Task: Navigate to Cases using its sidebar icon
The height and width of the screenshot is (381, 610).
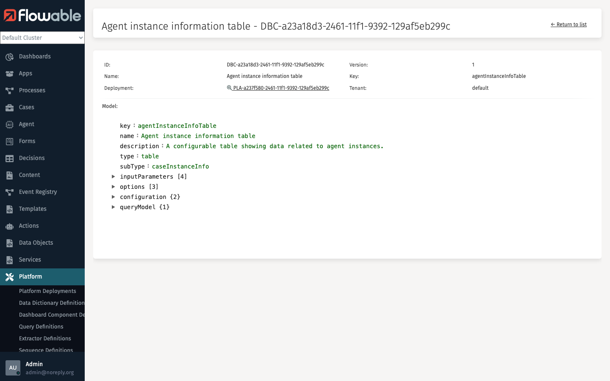Action: click(x=10, y=107)
